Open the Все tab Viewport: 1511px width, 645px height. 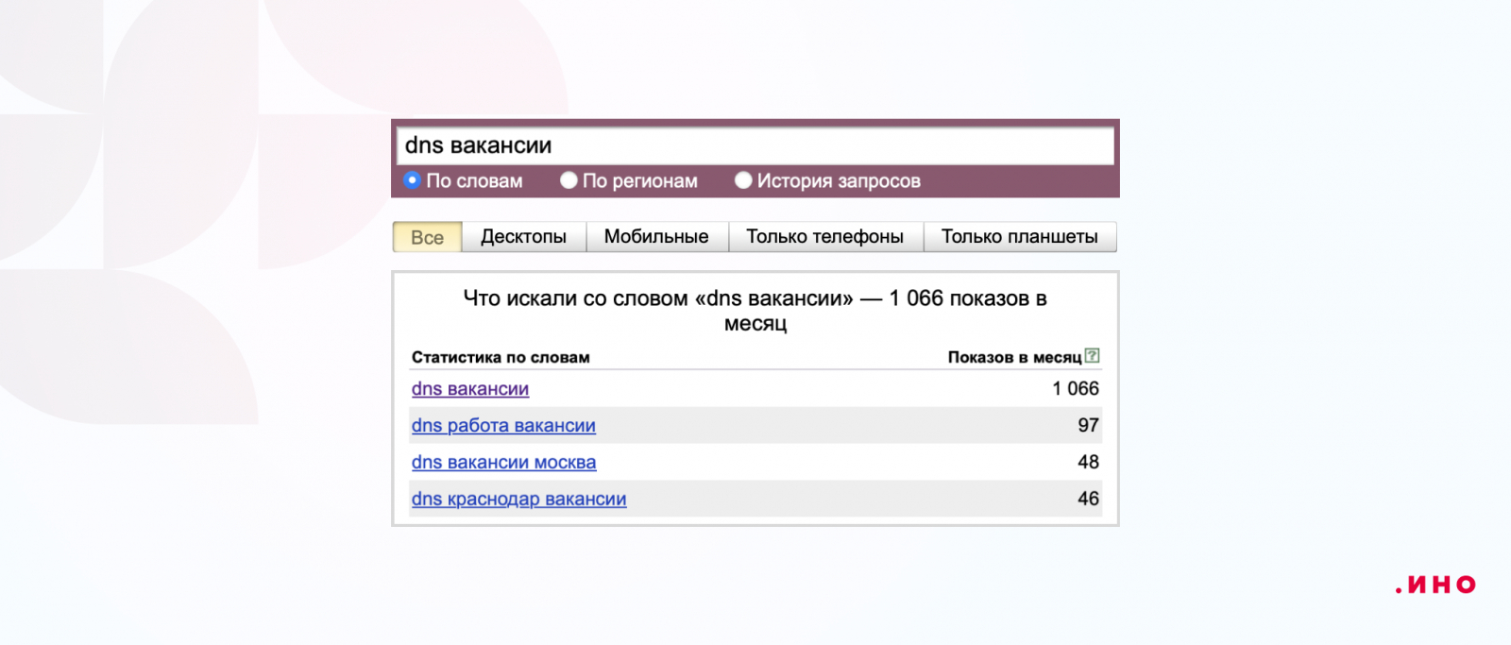[427, 237]
